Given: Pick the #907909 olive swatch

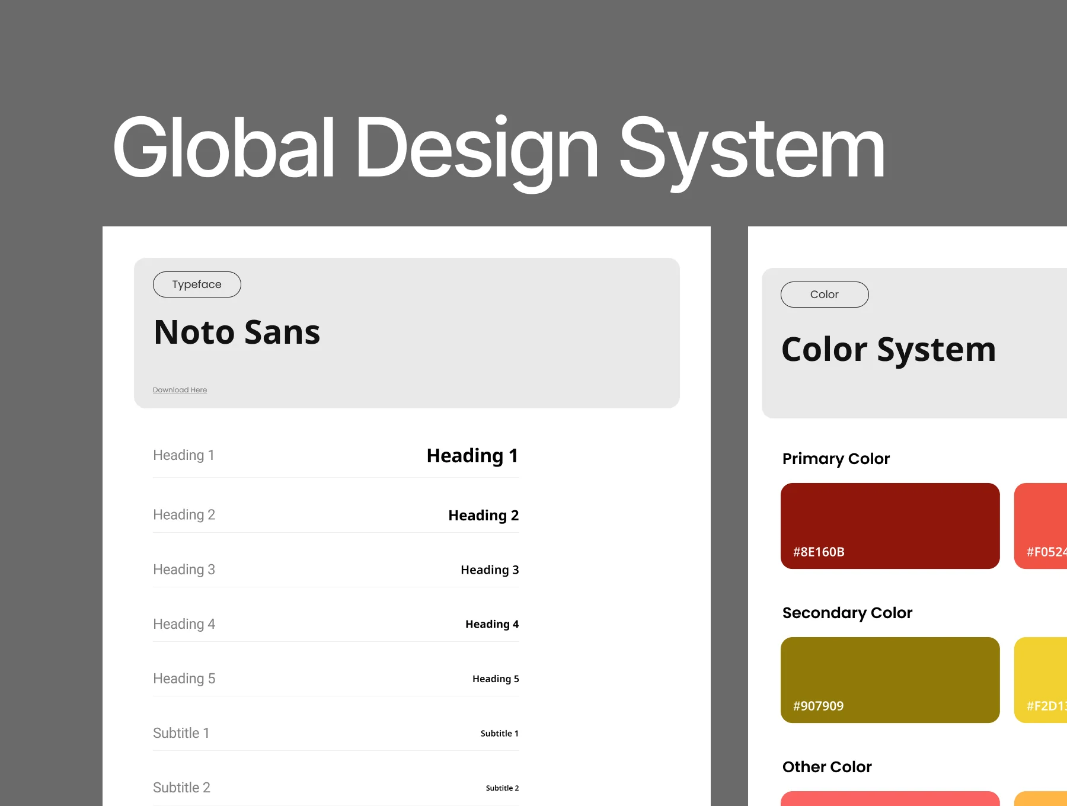Looking at the screenshot, I should point(890,680).
